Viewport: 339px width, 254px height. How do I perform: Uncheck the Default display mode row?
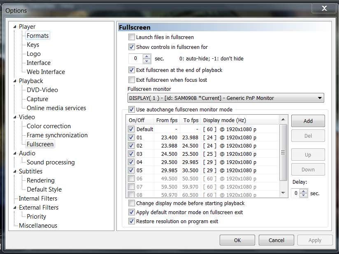pos(131,129)
